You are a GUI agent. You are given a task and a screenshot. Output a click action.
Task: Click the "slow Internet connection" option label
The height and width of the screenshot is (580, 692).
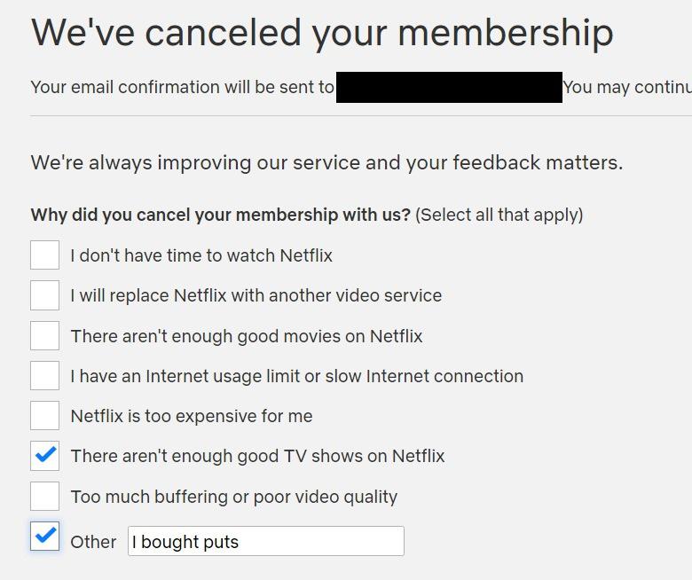pos(296,376)
